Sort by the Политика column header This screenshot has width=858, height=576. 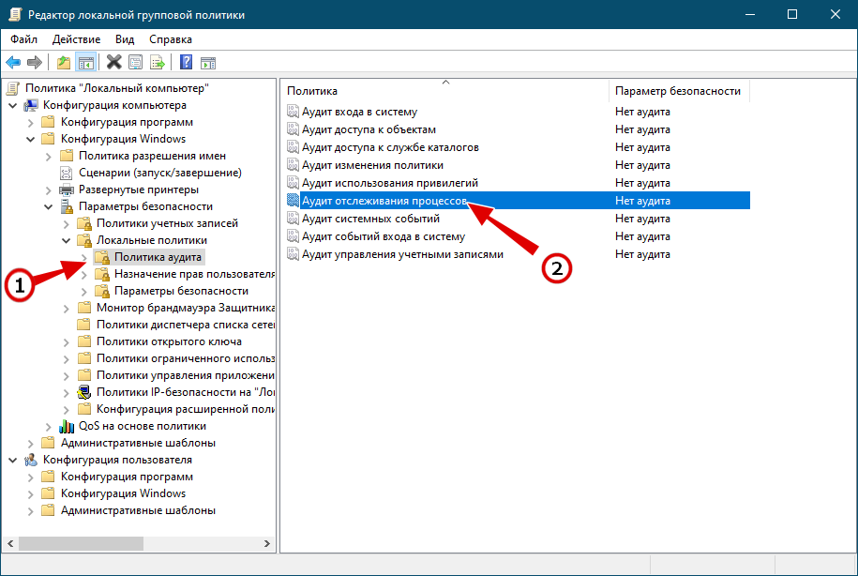445,91
